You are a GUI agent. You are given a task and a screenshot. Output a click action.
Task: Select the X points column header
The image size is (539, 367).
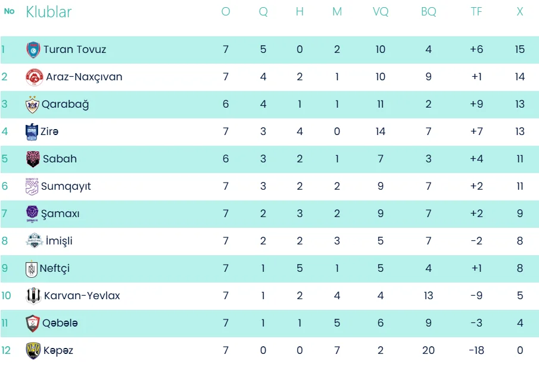tap(520, 12)
